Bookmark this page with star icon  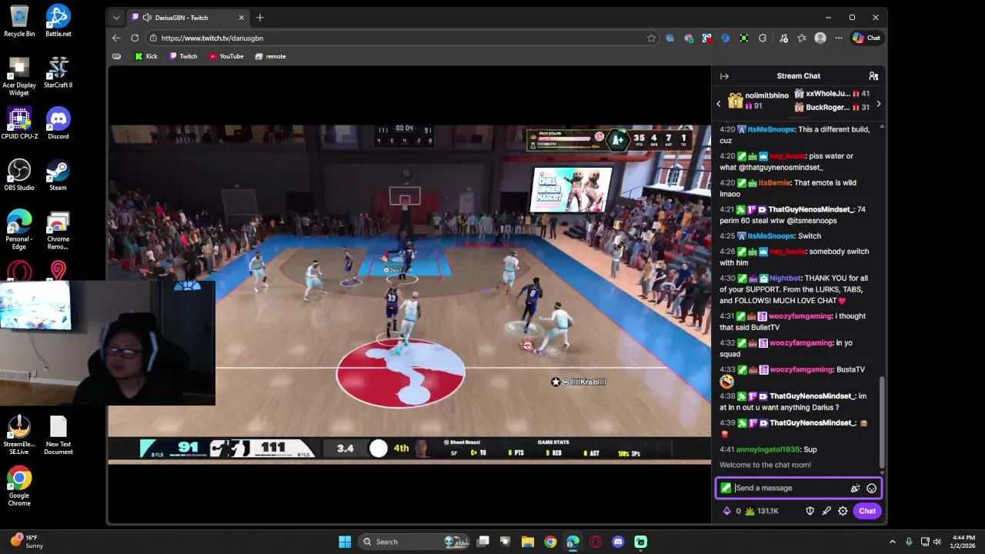coord(651,38)
